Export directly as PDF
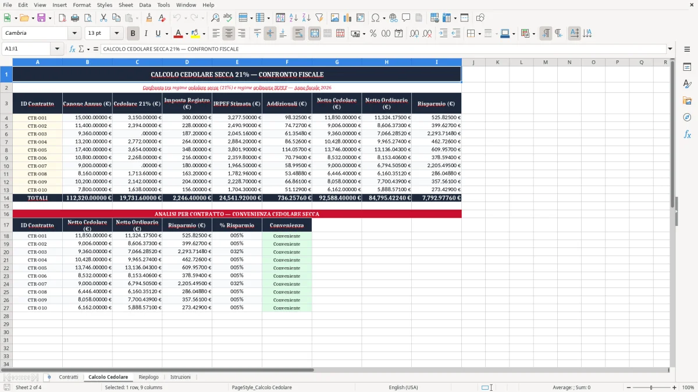 coord(62,18)
